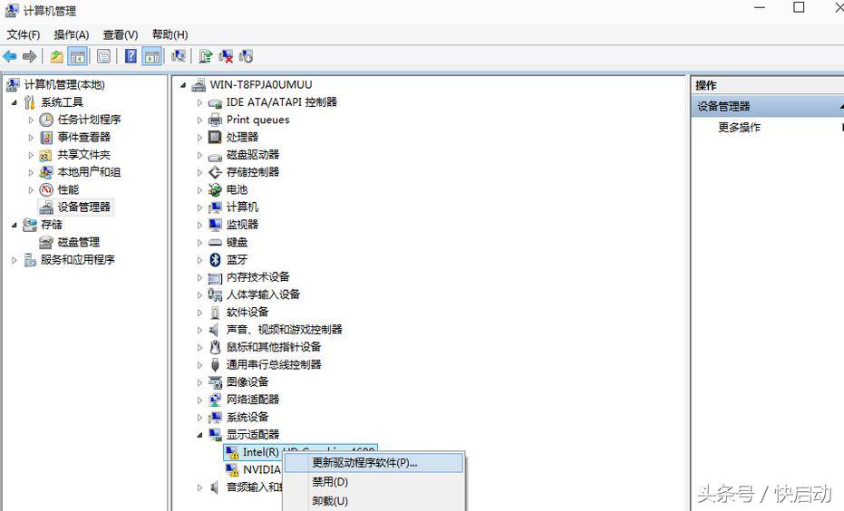Click 更多操作 in the actions pane
Screen dimensions: 844x511
739,128
